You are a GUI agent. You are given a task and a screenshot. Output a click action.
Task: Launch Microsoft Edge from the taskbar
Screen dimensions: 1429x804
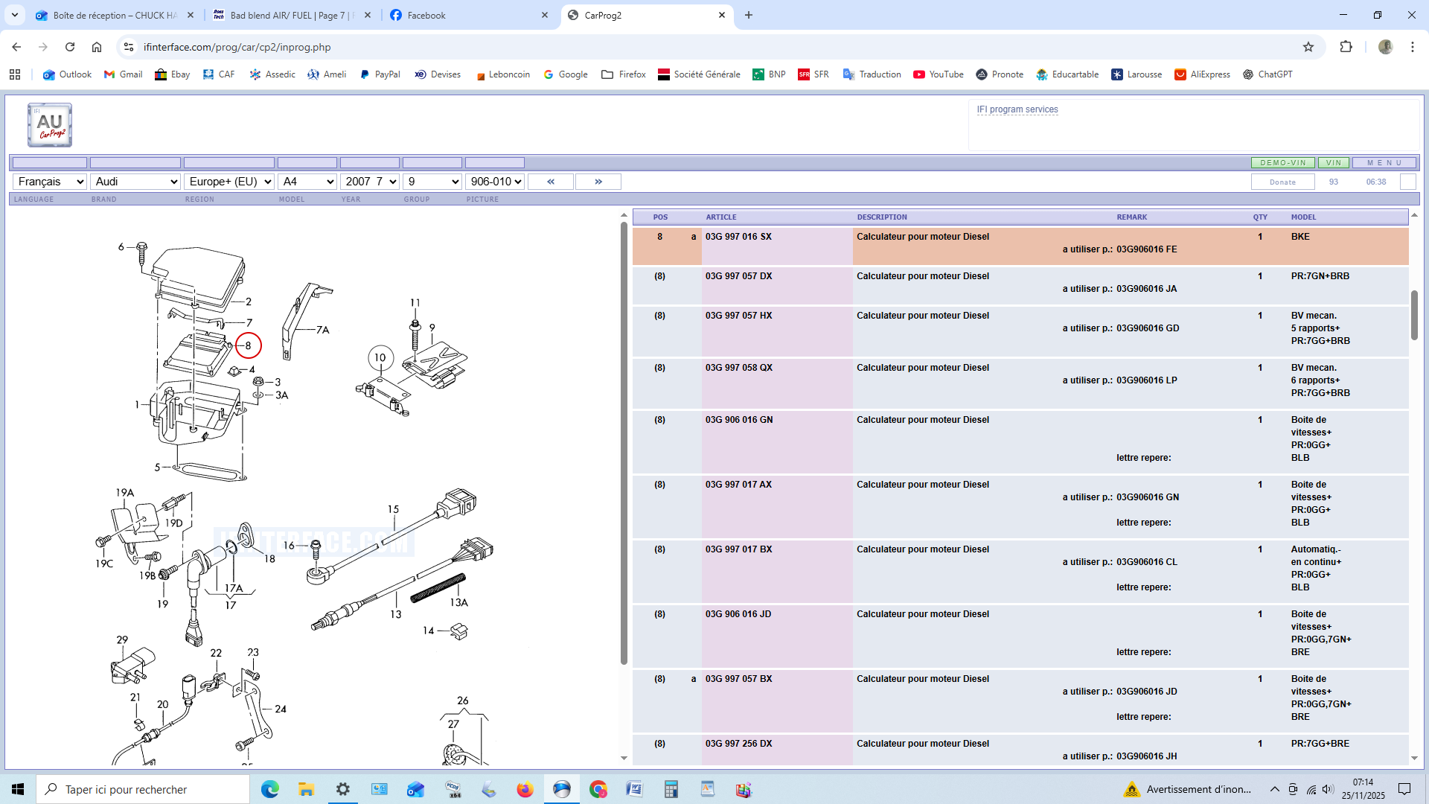[269, 789]
